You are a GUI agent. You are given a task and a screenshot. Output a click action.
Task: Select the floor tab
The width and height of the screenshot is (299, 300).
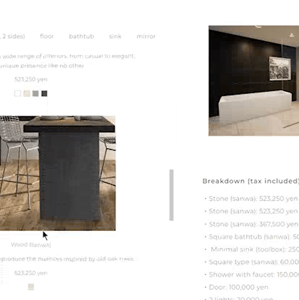click(47, 36)
